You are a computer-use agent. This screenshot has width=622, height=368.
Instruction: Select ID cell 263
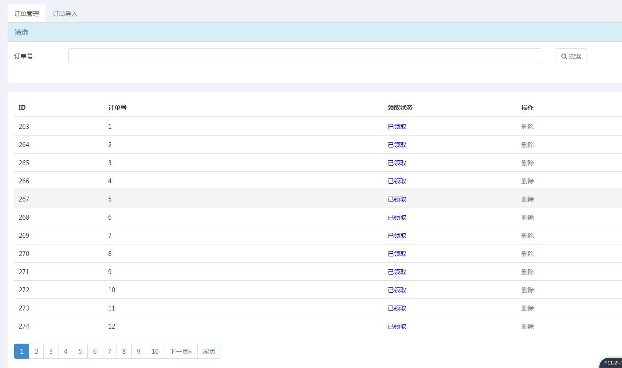[x=24, y=127]
